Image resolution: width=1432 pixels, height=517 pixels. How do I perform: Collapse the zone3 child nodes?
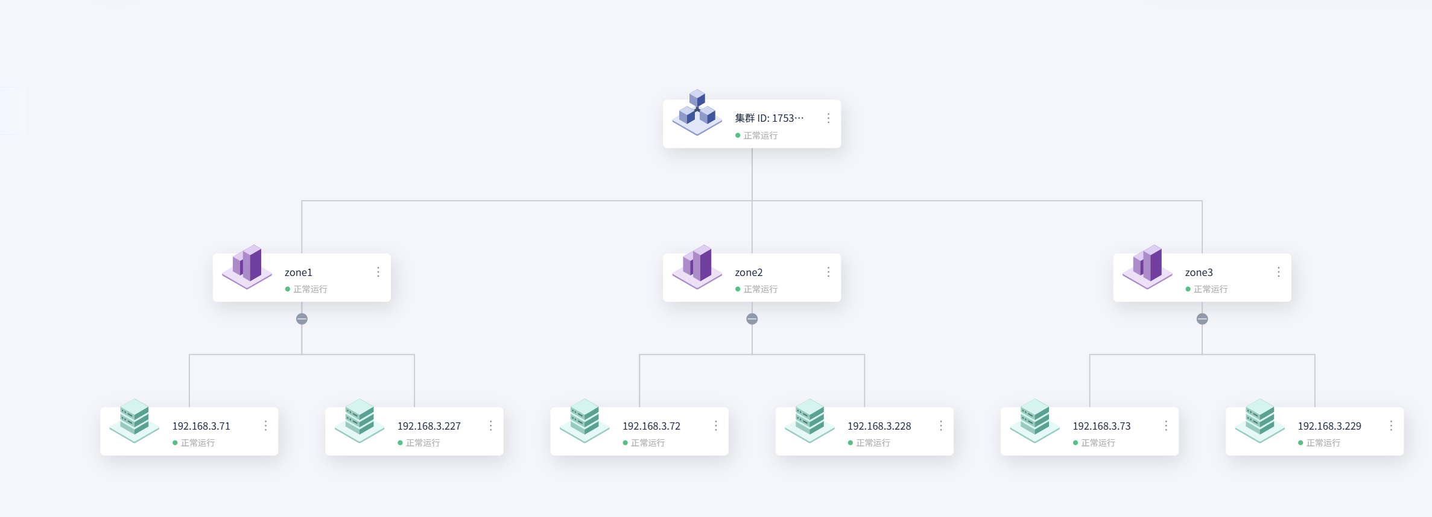(1202, 319)
